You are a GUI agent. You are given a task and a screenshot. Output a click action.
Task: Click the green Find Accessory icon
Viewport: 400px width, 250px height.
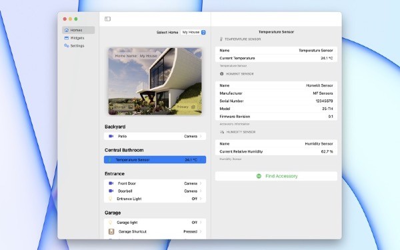pos(259,176)
